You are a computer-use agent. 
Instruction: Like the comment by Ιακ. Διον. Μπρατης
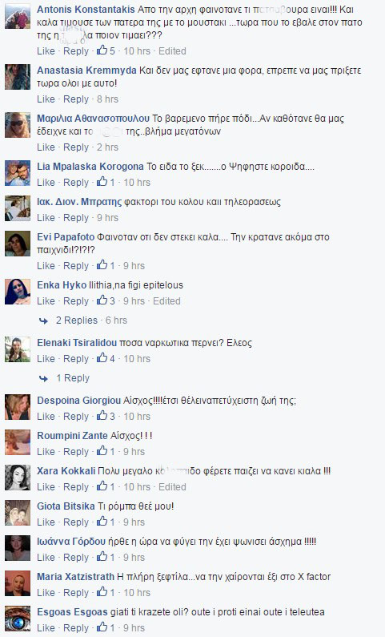46,218
